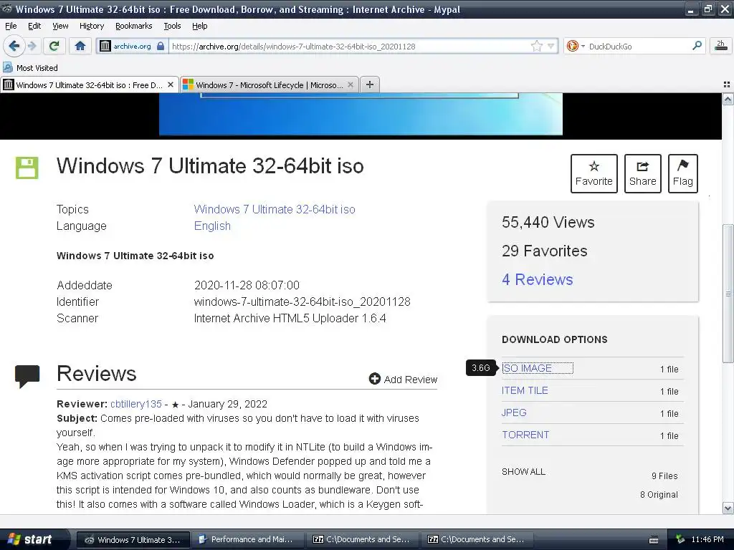This screenshot has width=734, height=550.
Task: Open the History menu
Action: (x=92, y=26)
